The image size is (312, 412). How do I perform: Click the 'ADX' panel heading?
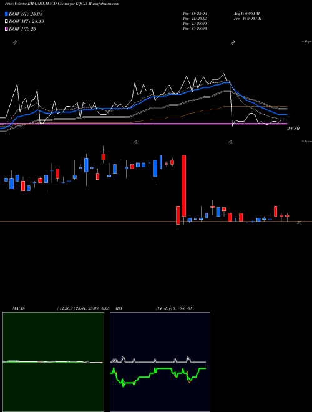click(x=119, y=308)
